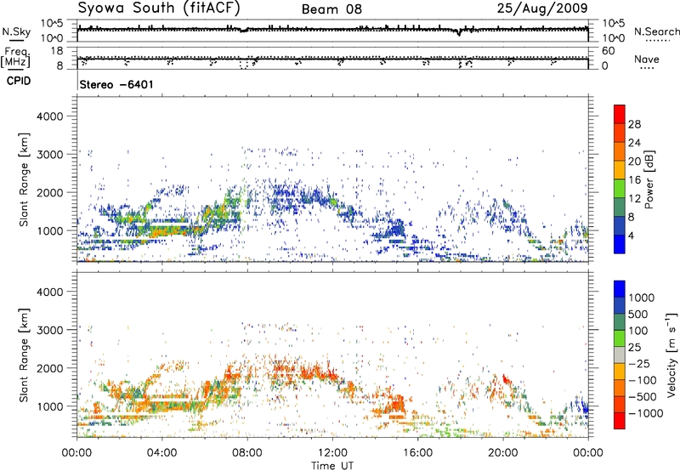Viewport: 680px width, 471px height.
Task: Select the '12:00' time tick label
Action: click(x=332, y=453)
